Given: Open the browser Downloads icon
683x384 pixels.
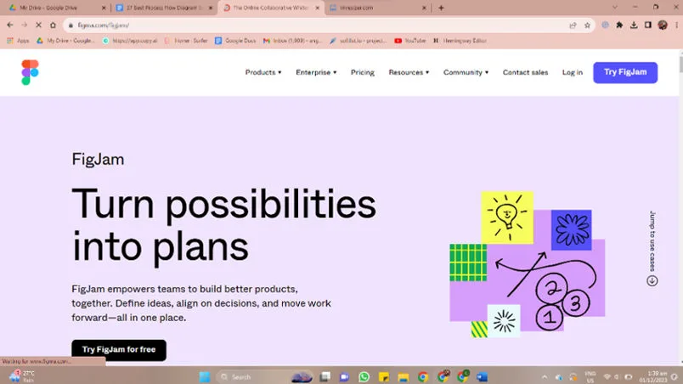Looking at the screenshot, I should click(634, 25).
